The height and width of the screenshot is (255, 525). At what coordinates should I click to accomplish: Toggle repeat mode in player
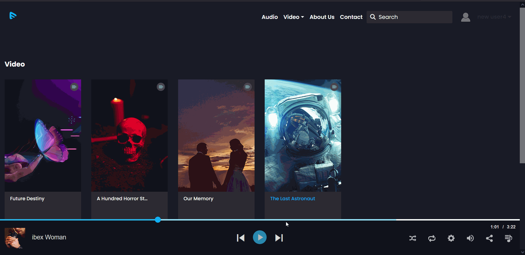432,238
